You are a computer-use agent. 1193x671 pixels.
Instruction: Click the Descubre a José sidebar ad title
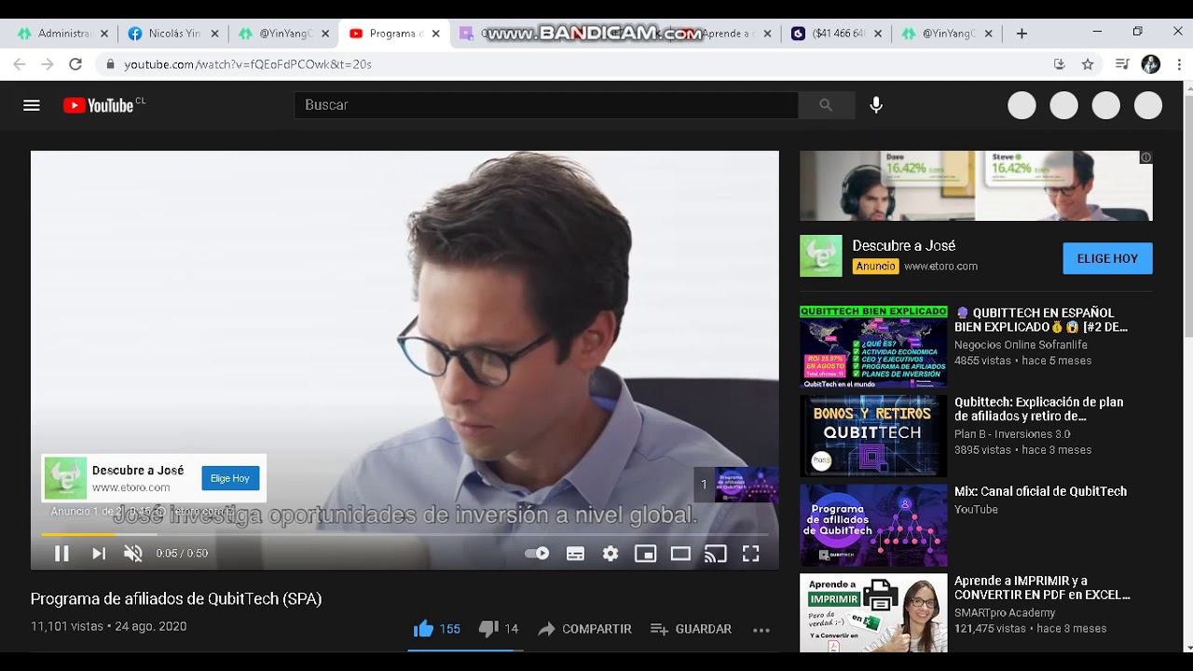tap(904, 246)
